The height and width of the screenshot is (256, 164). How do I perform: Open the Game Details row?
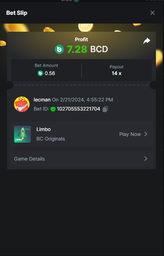tap(81, 159)
